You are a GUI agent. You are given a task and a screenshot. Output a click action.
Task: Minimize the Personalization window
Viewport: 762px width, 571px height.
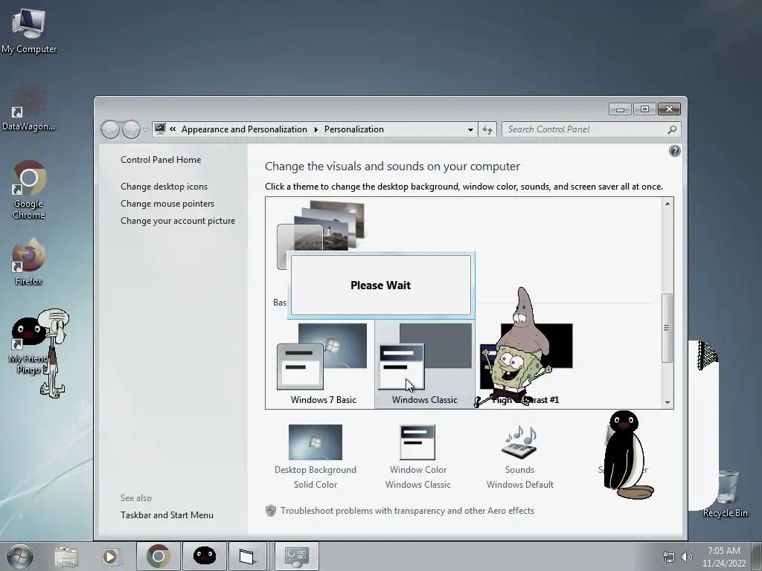click(620, 109)
